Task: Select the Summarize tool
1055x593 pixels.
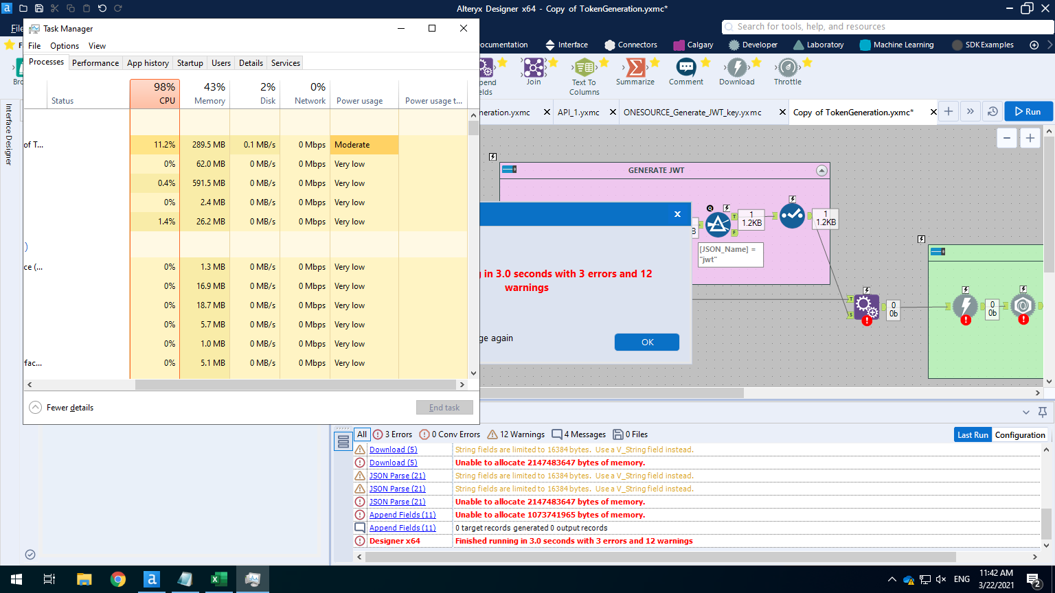Action: 635,69
